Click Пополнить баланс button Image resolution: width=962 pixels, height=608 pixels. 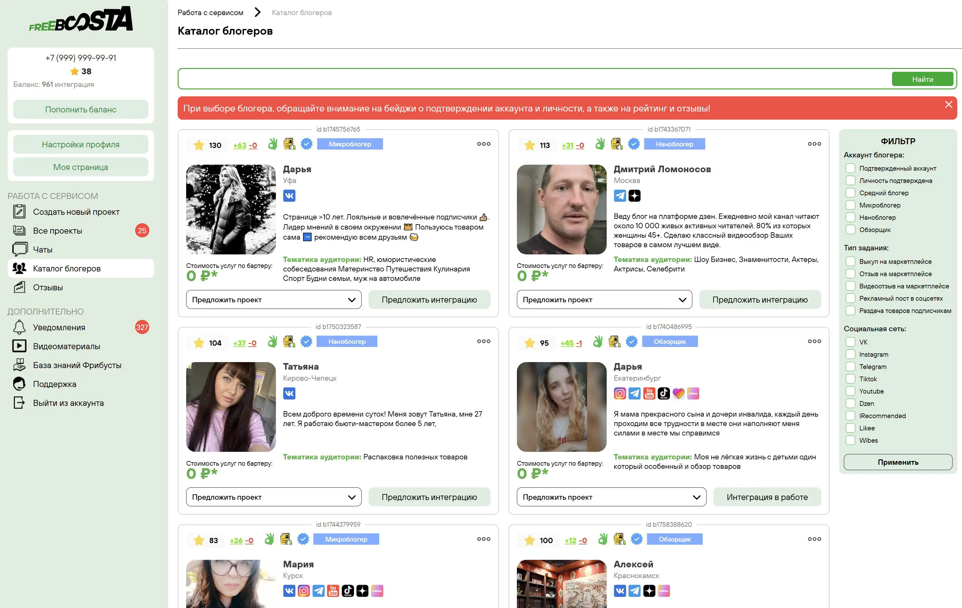pos(81,109)
